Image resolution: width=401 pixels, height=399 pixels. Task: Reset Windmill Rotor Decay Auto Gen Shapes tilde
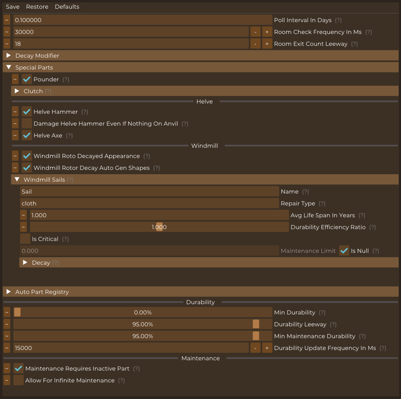click(x=15, y=168)
